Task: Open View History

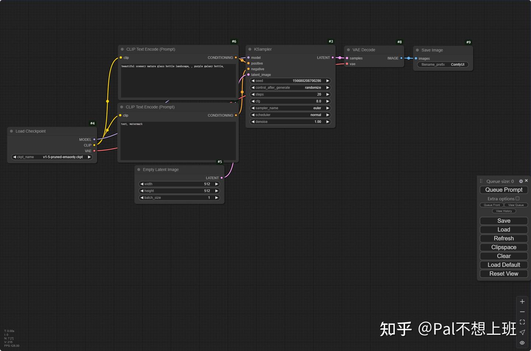Action: (504, 211)
